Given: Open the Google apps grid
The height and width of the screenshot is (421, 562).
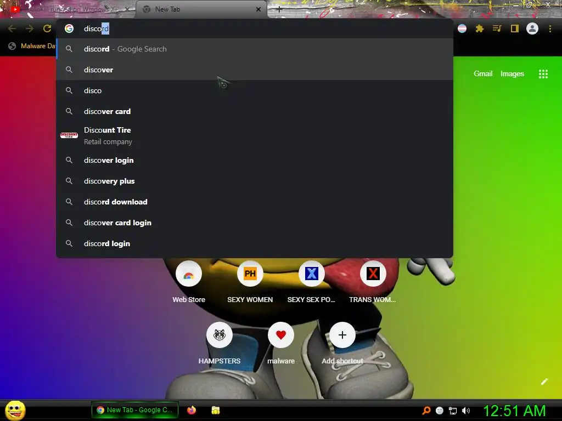Looking at the screenshot, I should coord(543,74).
